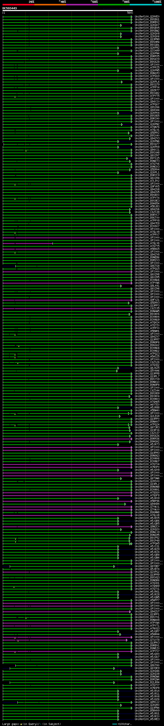The height and width of the screenshot is (726, 164).
Task: Click the red ~20% identity legend bar
Action: click(18, 5)
